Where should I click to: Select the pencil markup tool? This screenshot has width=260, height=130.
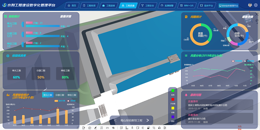(96, 128)
